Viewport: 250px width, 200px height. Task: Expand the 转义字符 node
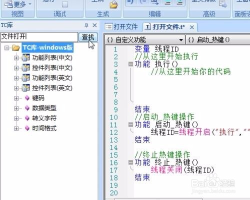(x=16, y=118)
